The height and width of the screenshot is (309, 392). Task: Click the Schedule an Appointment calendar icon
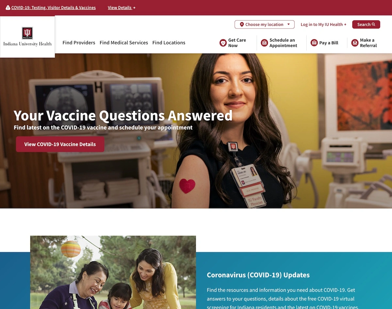coord(264,43)
